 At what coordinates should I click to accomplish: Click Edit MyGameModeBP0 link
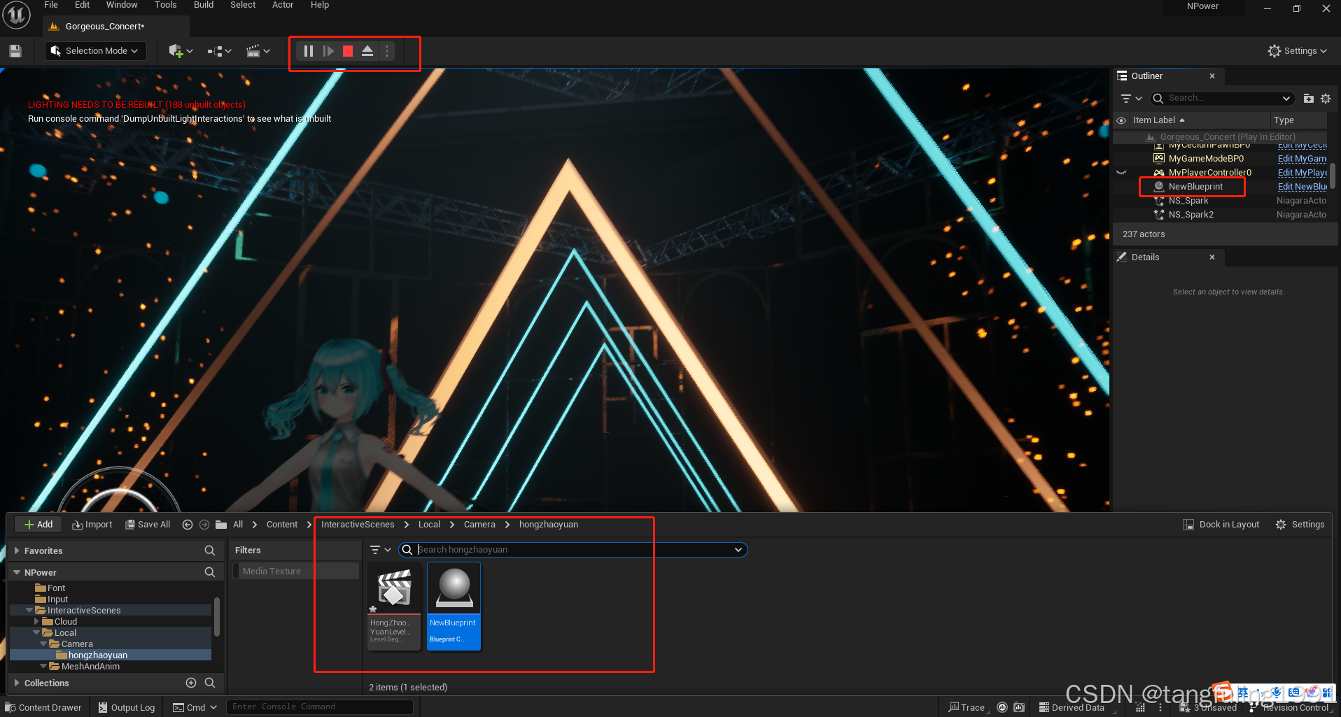point(1302,159)
